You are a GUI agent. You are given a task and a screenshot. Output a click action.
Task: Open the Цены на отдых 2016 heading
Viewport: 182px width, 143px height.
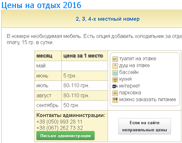click(x=41, y=5)
